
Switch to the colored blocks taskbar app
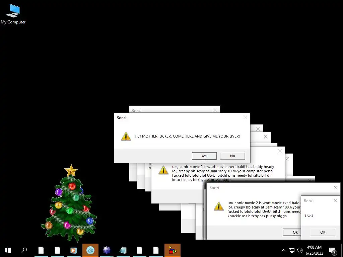point(173,250)
